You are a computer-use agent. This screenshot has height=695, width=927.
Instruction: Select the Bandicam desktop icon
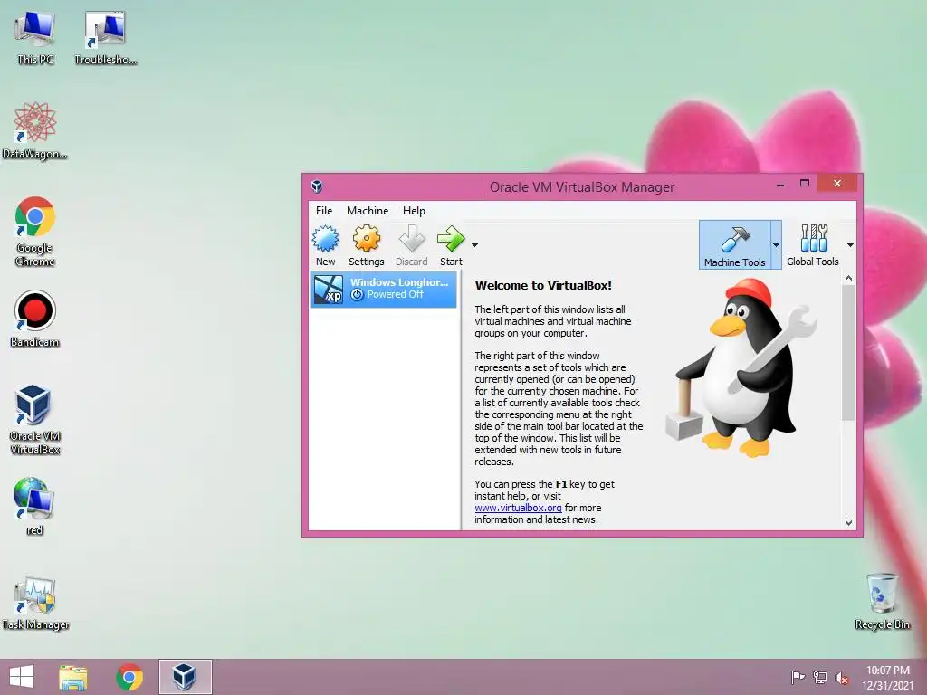(x=35, y=319)
